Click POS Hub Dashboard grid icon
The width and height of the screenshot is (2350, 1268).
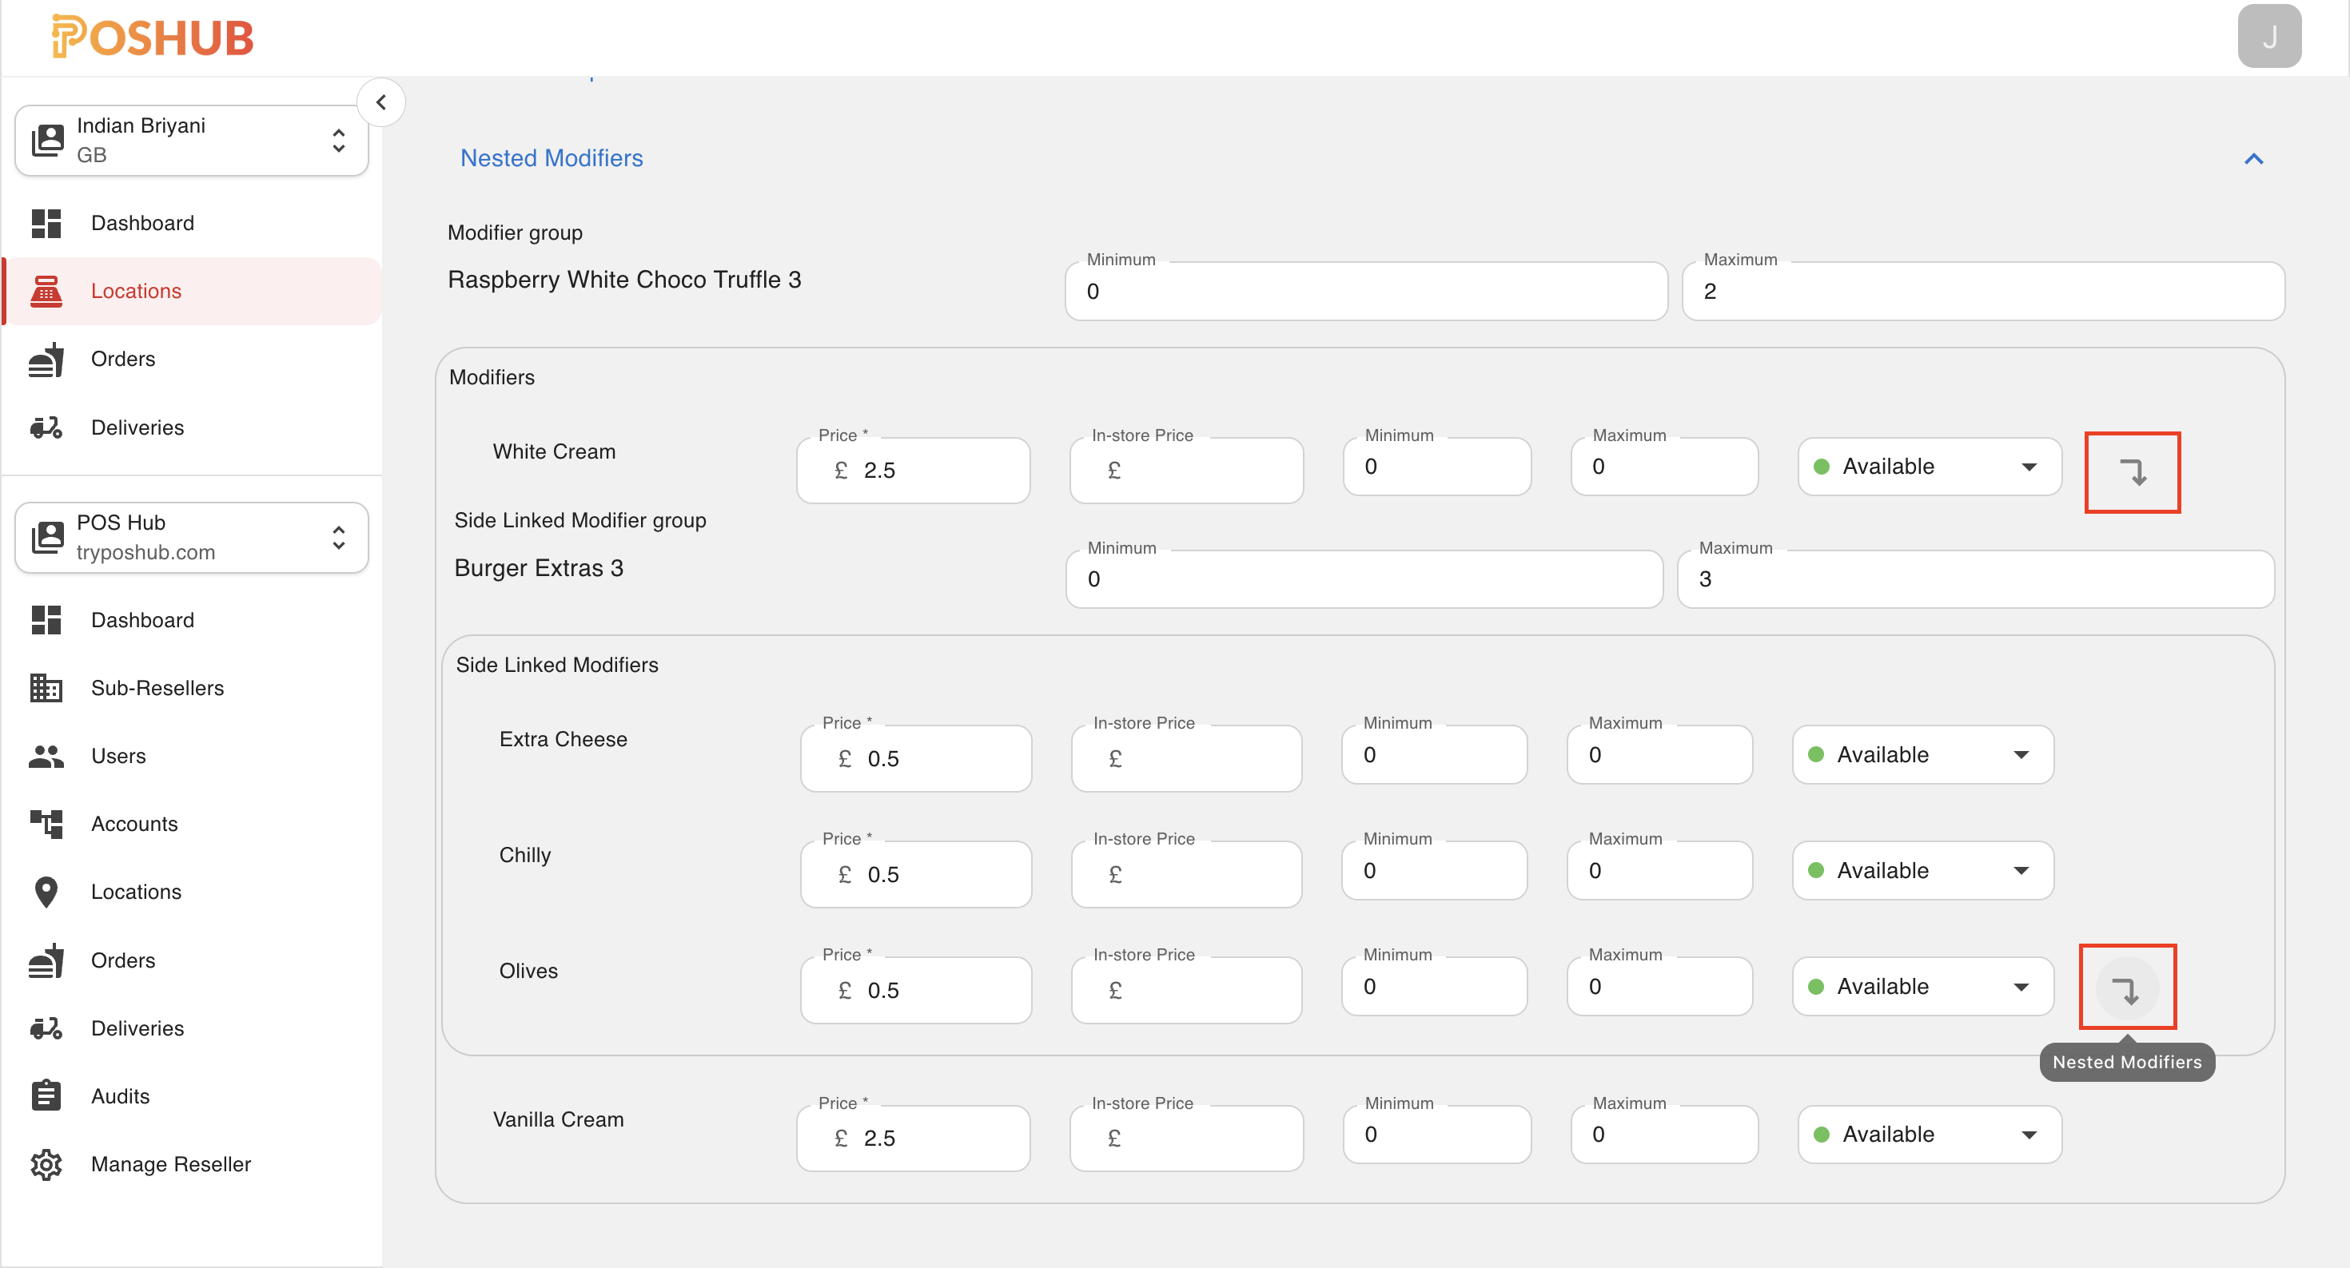[x=46, y=620]
